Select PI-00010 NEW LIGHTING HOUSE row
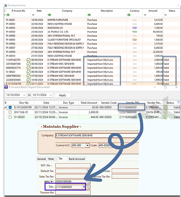The image size is (181, 197). 93,56
